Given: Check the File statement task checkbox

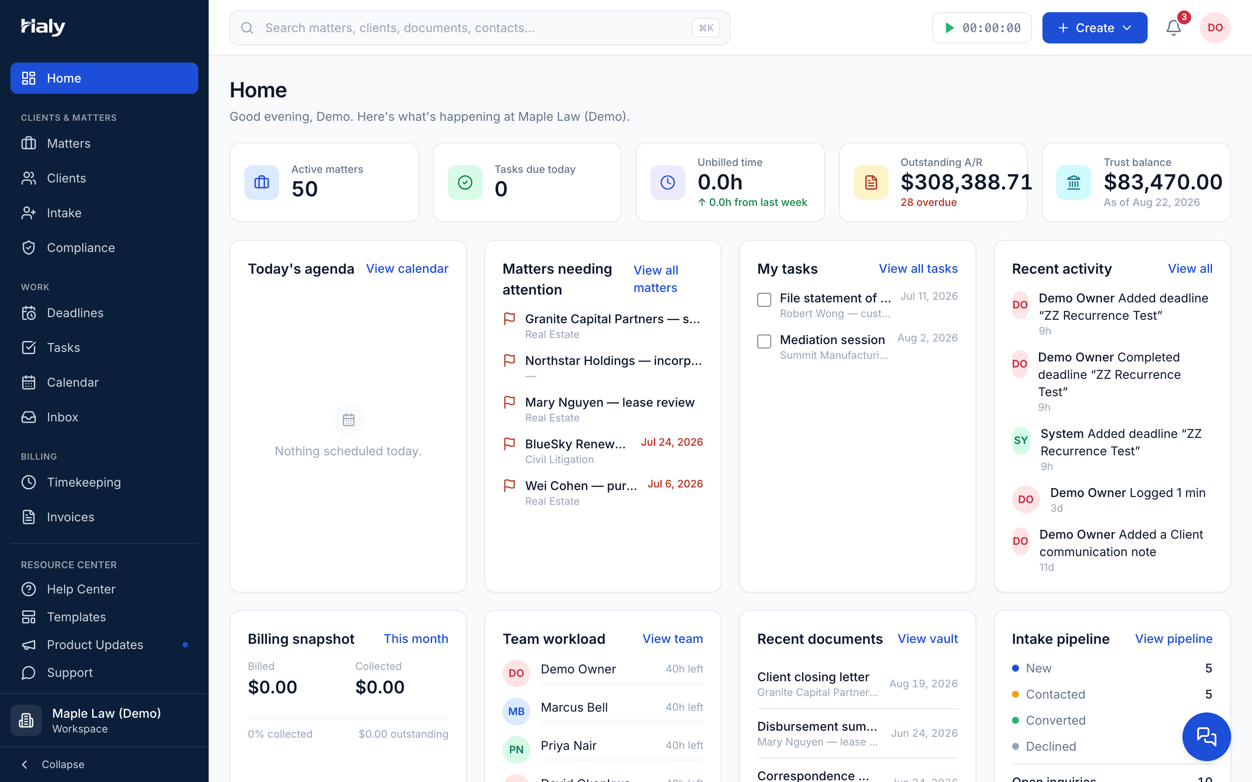Looking at the screenshot, I should (764, 299).
